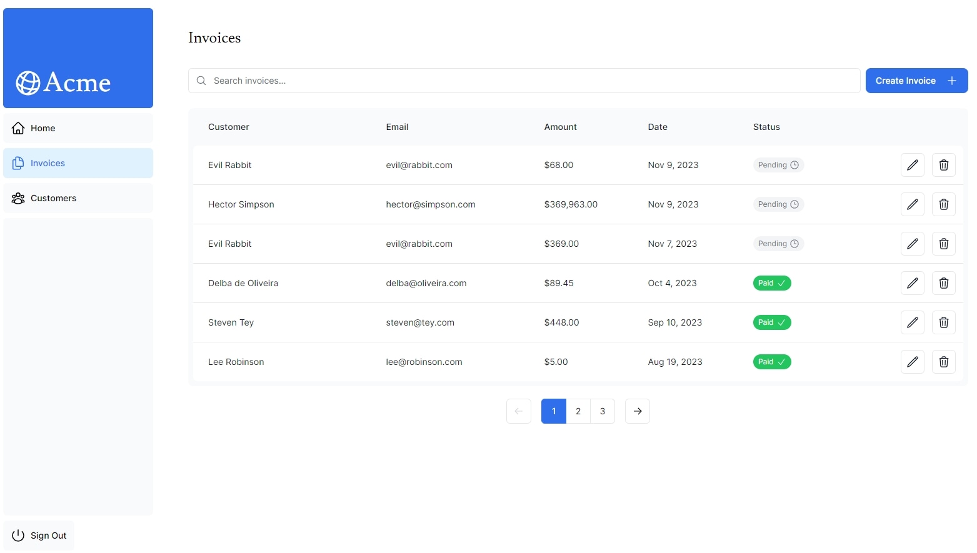Click the Amount column header

point(561,127)
